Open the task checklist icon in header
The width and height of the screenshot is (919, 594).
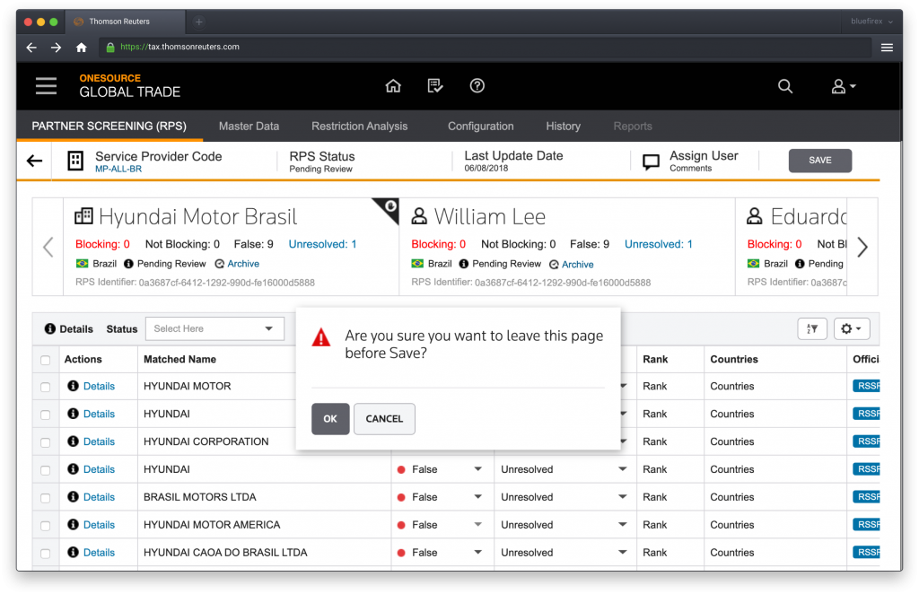(435, 86)
